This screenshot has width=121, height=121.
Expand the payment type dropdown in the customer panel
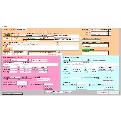[82, 78]
